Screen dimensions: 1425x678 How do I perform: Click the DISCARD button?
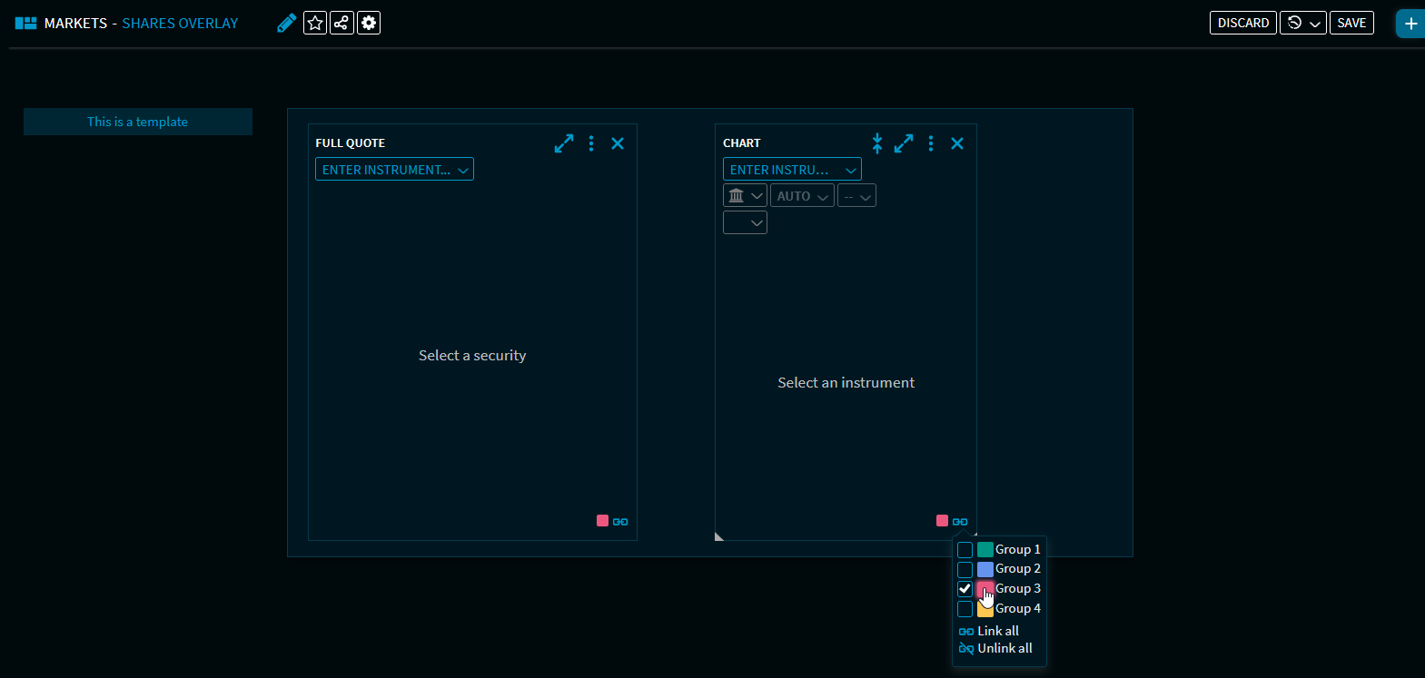point(1242,23)
